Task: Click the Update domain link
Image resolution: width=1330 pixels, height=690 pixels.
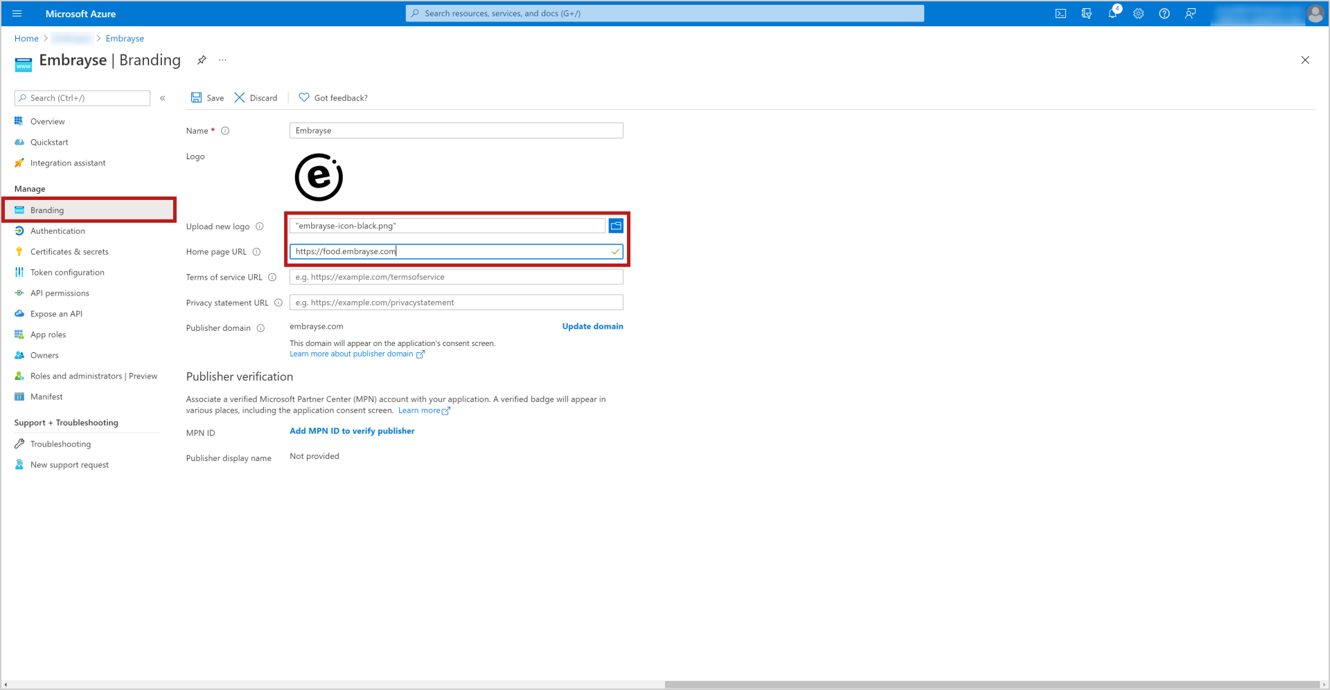Action: pos(592,326)
